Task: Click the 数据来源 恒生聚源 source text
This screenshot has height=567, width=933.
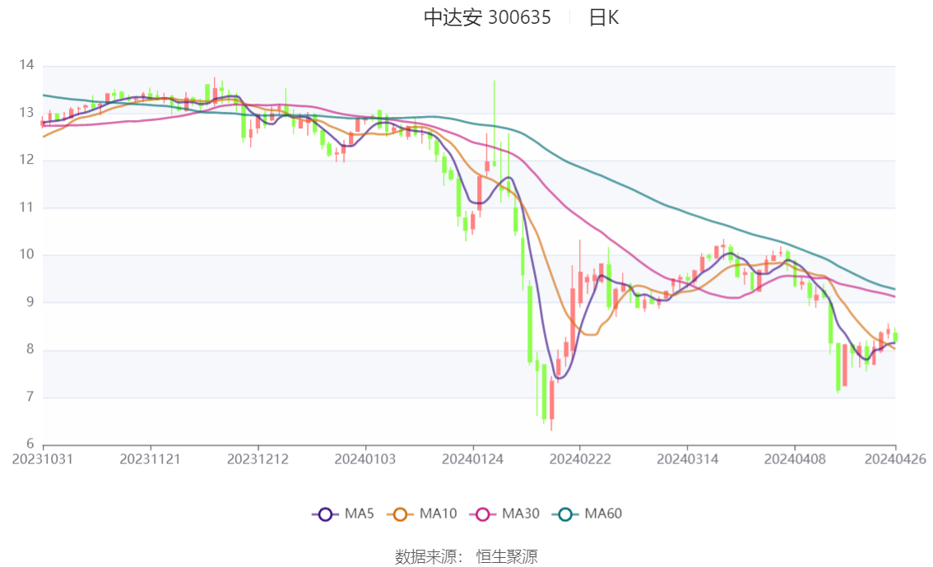Action: click(x=466, y=557)
